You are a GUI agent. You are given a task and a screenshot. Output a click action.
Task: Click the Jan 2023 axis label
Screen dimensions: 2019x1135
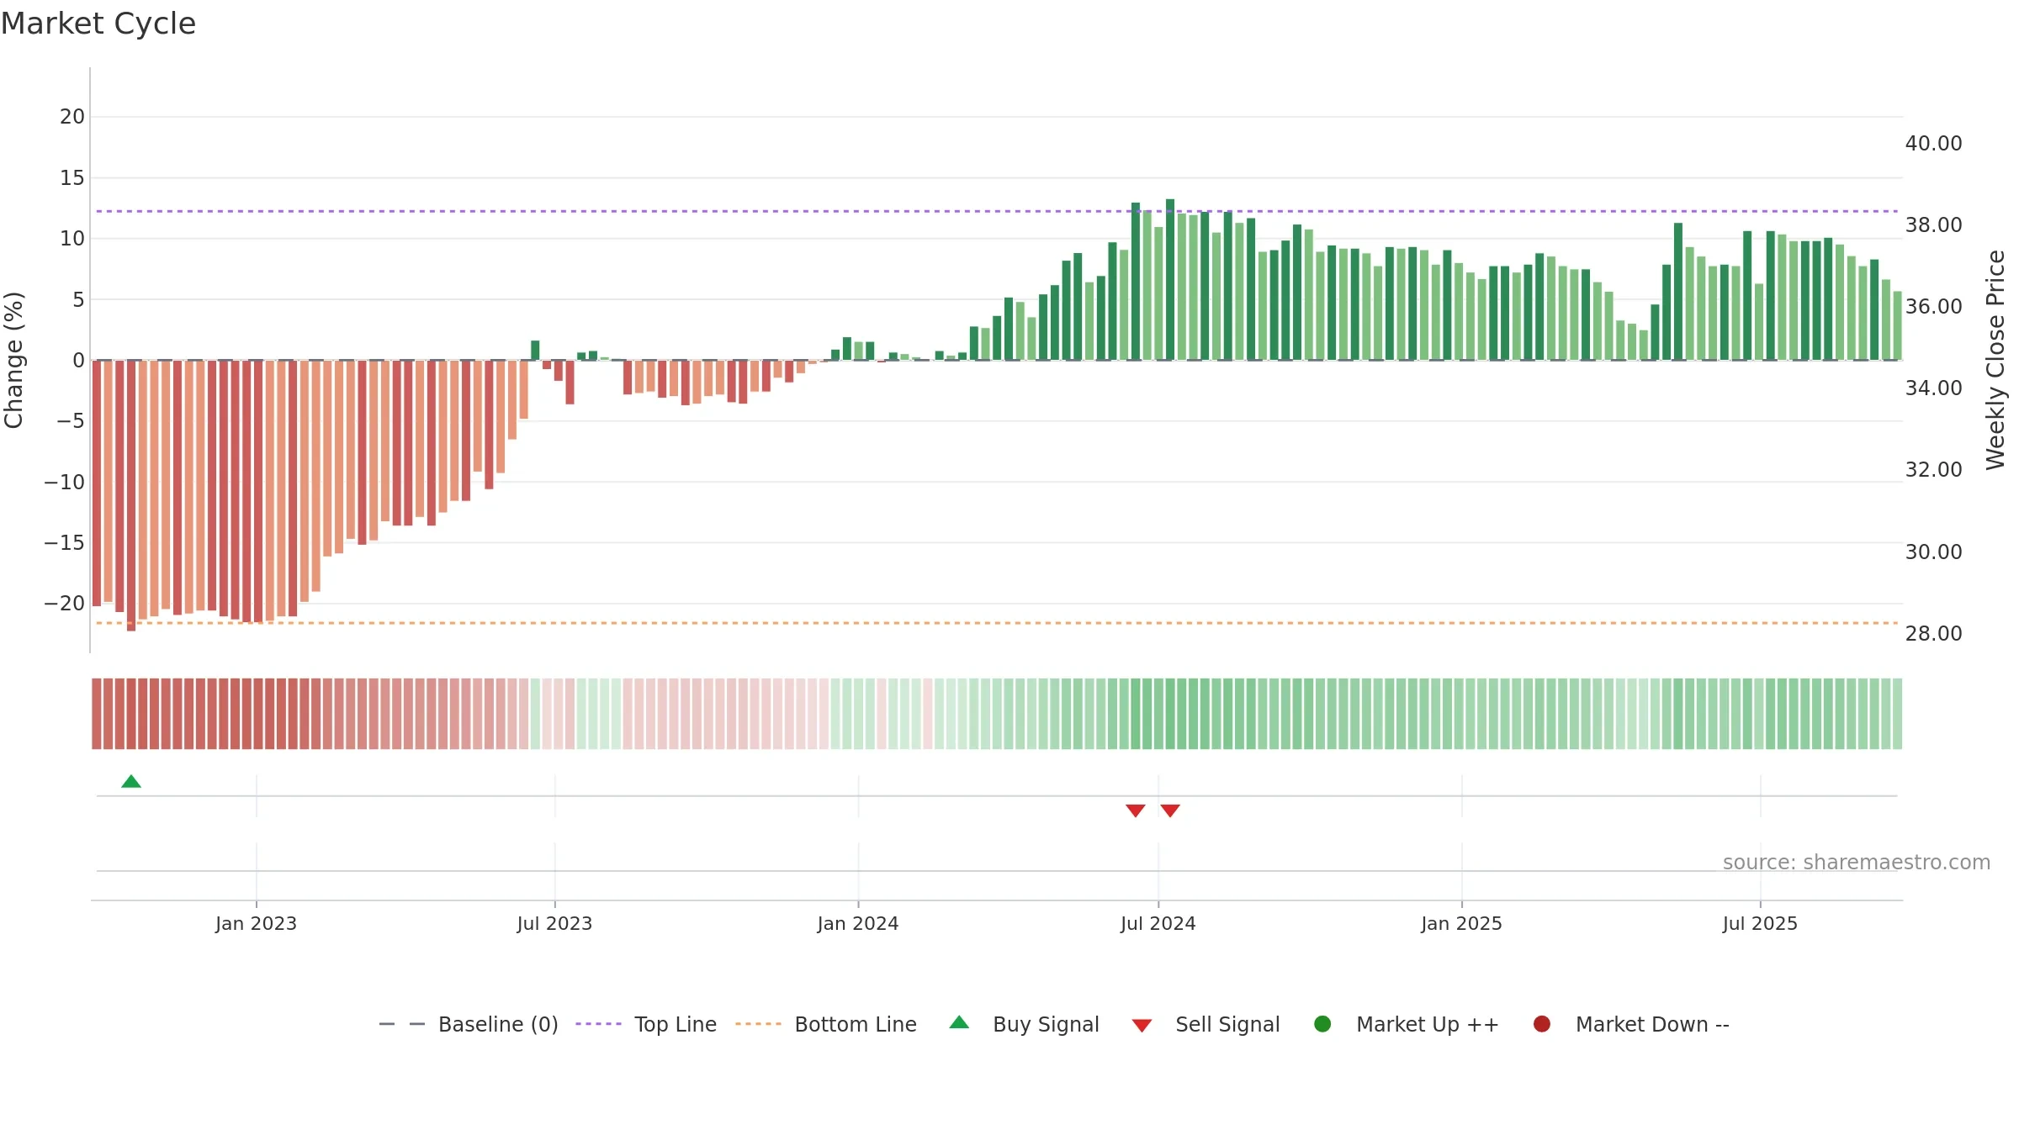256,924
